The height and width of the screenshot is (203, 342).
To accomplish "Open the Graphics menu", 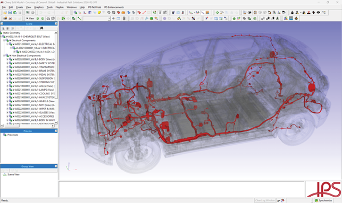I will (x=39, y=7).
